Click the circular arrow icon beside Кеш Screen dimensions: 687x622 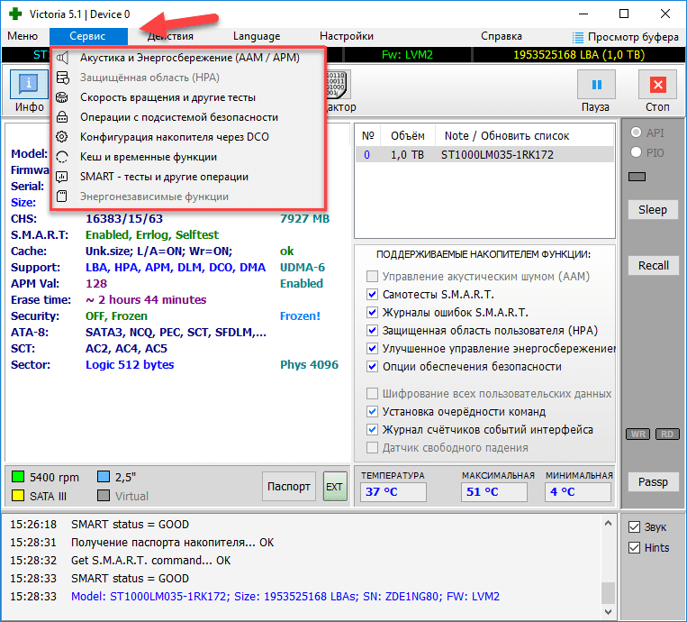62,157
